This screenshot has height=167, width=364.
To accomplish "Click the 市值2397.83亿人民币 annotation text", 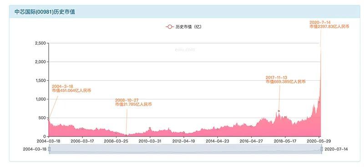I will [x=329, y=27].
